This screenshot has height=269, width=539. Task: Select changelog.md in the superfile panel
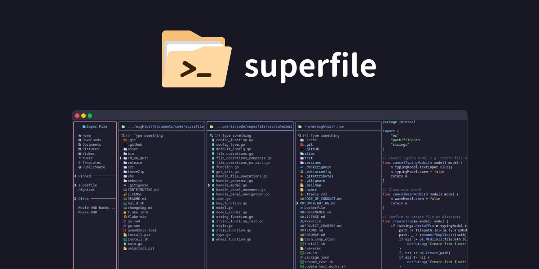[138, 208]
